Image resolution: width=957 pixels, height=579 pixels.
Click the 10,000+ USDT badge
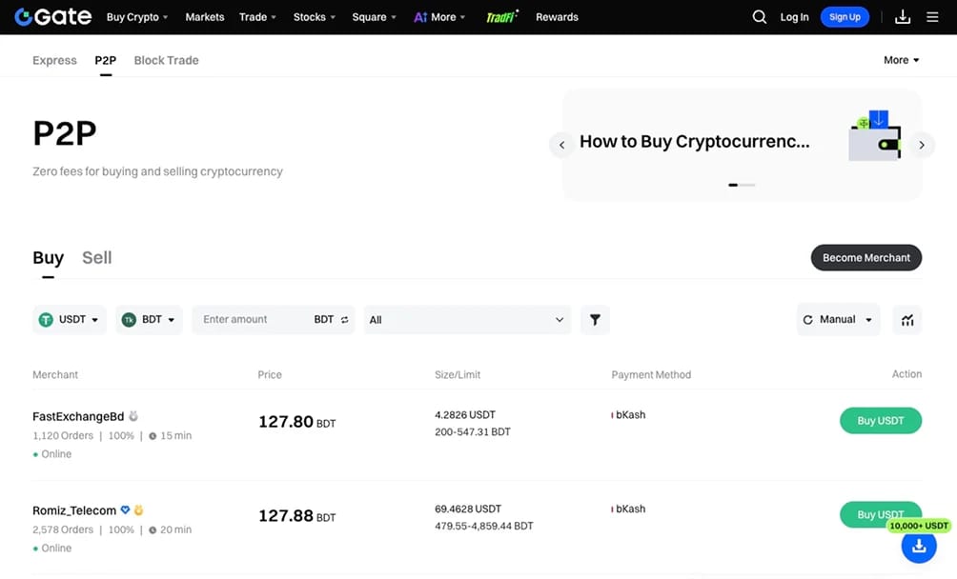point(919,526)
